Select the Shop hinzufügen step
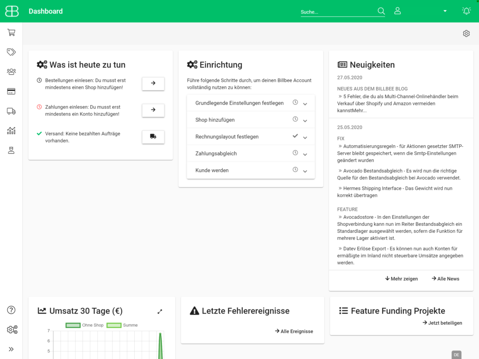The height and width of the screenshot is (359, 479). click(x=251, y=120)
